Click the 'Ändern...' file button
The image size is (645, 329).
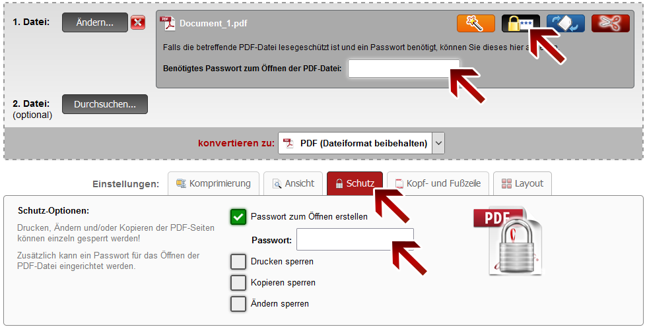click(94, 22)
